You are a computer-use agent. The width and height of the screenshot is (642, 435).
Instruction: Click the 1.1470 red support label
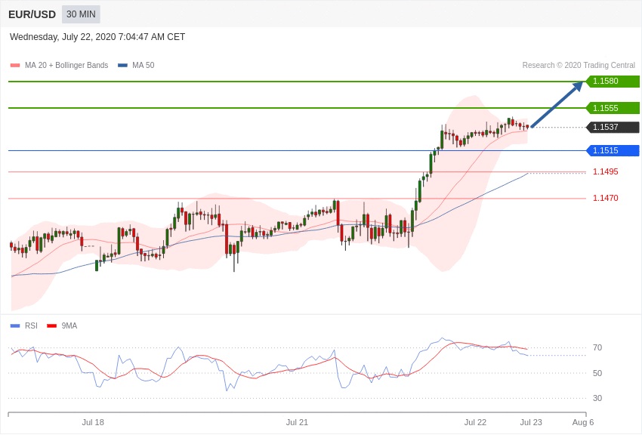(605, 198)
